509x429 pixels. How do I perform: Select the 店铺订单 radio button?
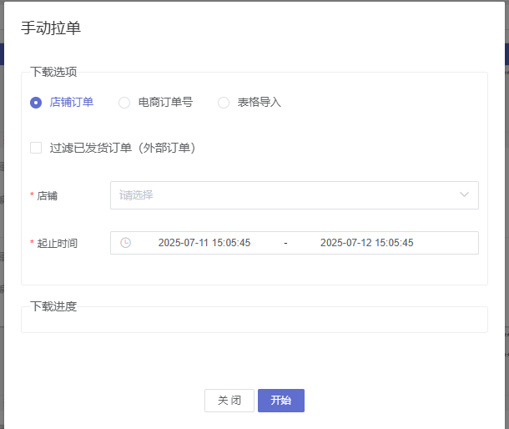(36, 103)
